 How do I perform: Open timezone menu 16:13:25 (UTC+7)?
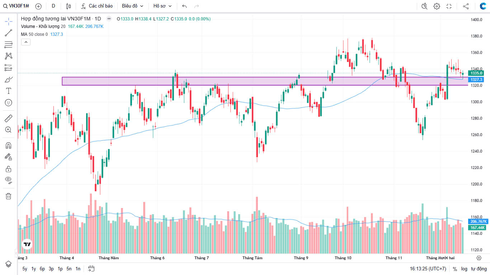click(428, 269)
